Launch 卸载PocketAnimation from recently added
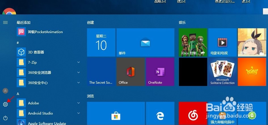Screen dimensions: 268x125 point(49,32)
